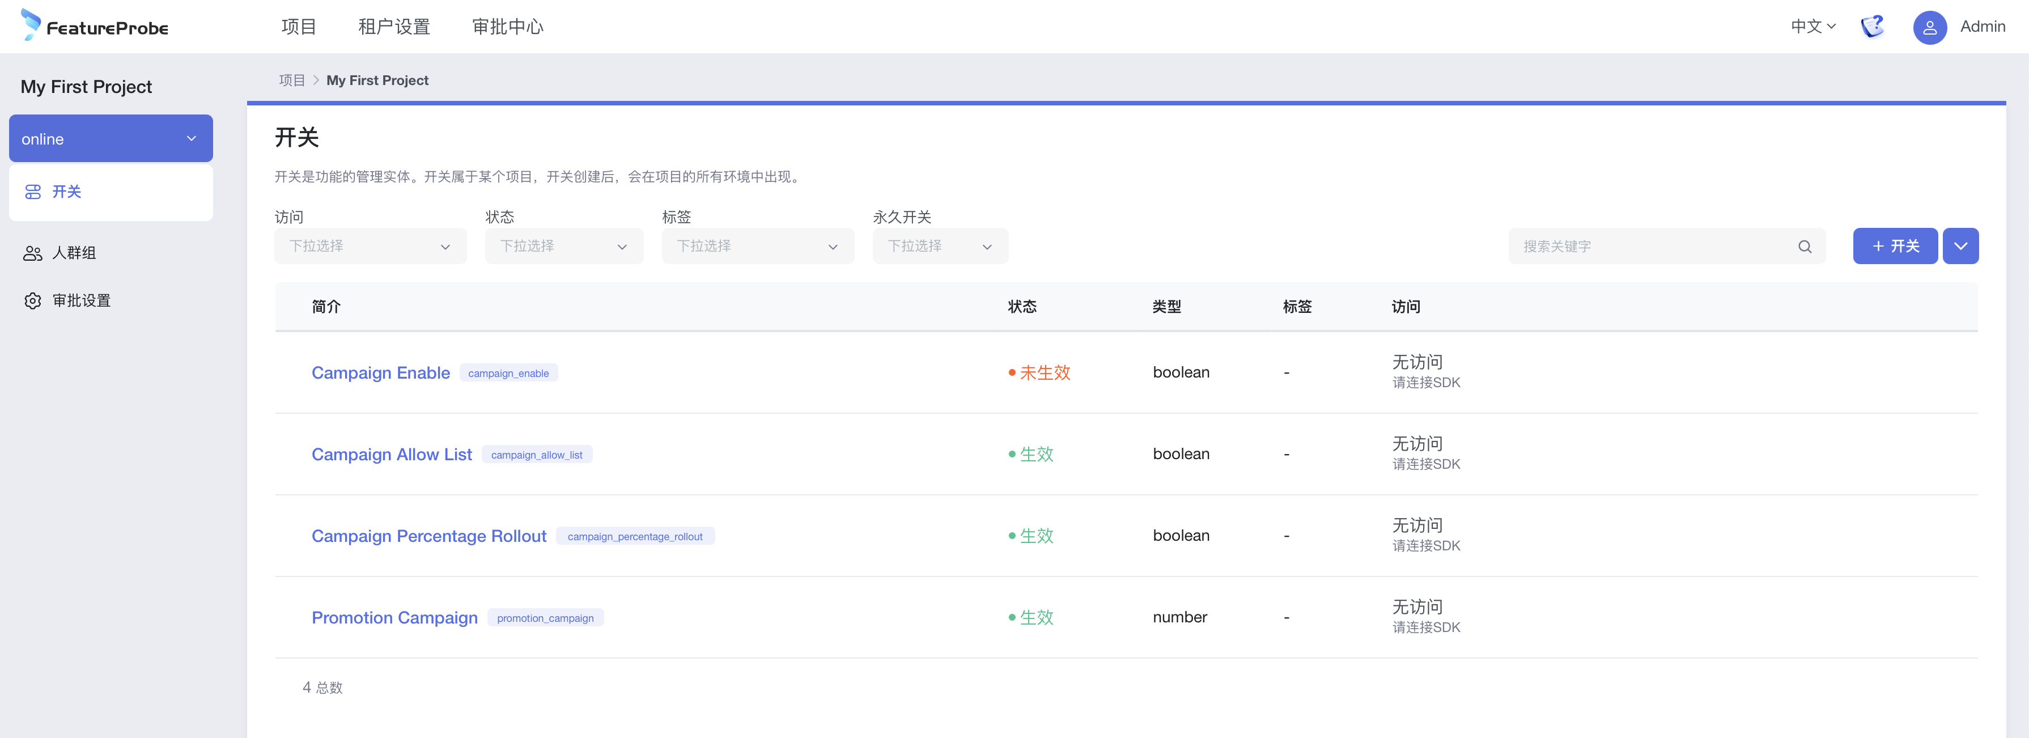
Task: Open the 标签 filter dropdown
Action: [x=757, y=247]
